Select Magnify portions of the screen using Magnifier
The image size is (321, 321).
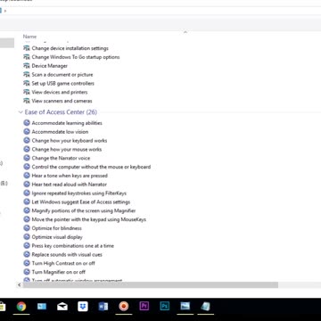pyautogui.click(x=84, y=210)
